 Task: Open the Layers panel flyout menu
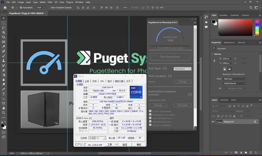click(260, 100)
